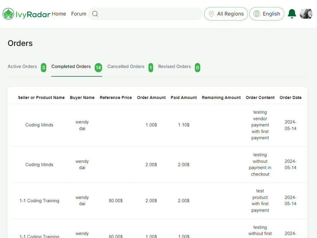Click the Revised Orders count badge 0

coord(197,68)
